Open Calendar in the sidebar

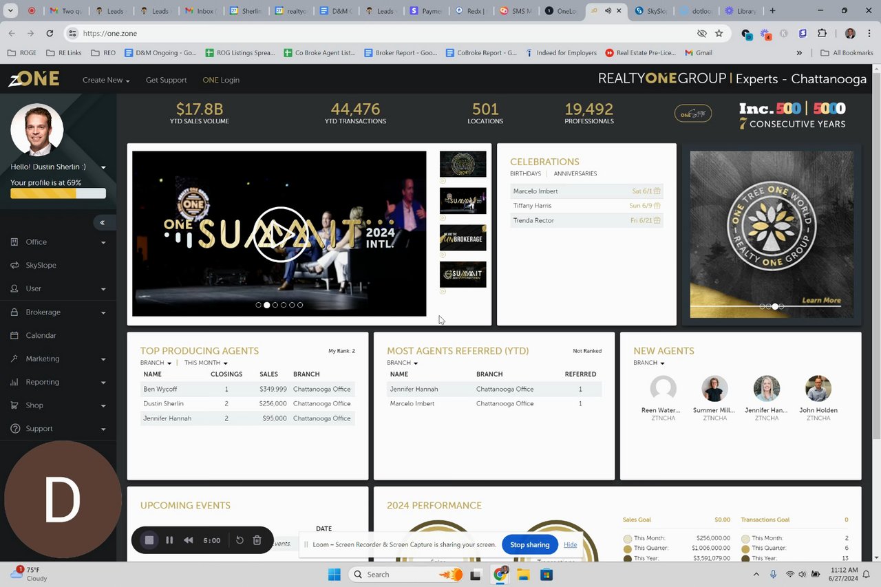point(41,336)
